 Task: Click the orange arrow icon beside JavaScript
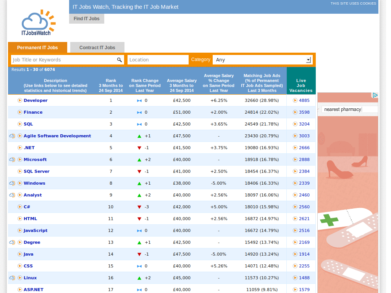click(x=20, y=230)
